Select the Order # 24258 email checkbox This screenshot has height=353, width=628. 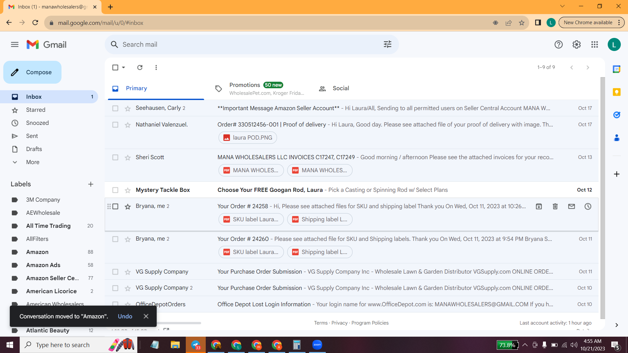[115, 206]
